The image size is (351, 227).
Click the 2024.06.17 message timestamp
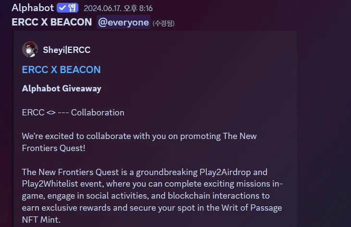point(118,9)
